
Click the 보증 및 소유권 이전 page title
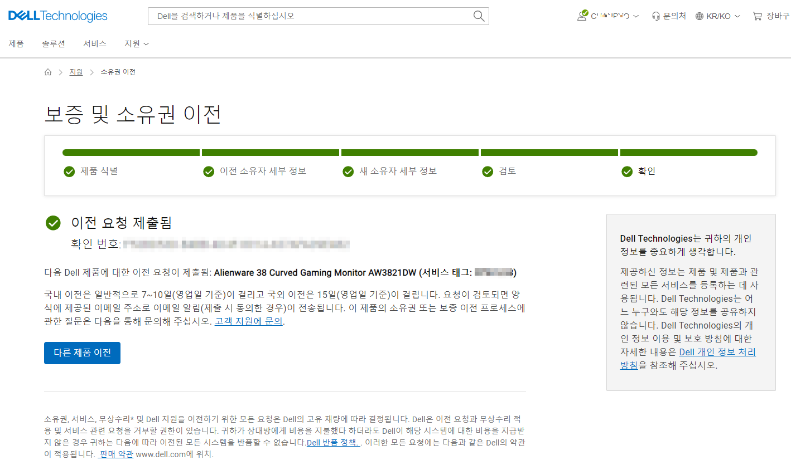pyautogui.click(x=133, y=114)
